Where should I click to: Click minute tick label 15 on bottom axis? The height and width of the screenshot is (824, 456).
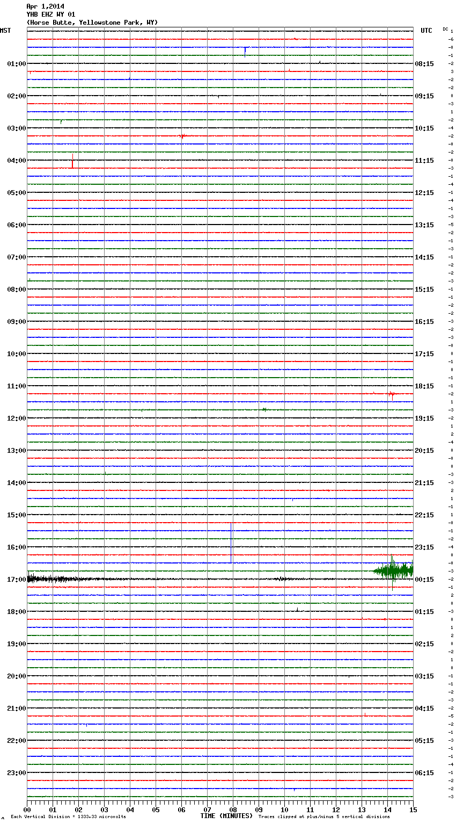point(413,809)
